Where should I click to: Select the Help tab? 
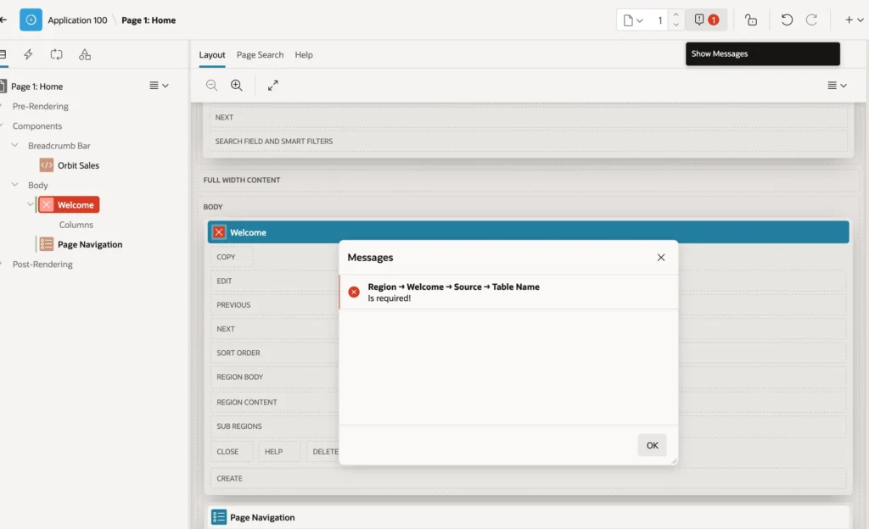click(304, 55)
